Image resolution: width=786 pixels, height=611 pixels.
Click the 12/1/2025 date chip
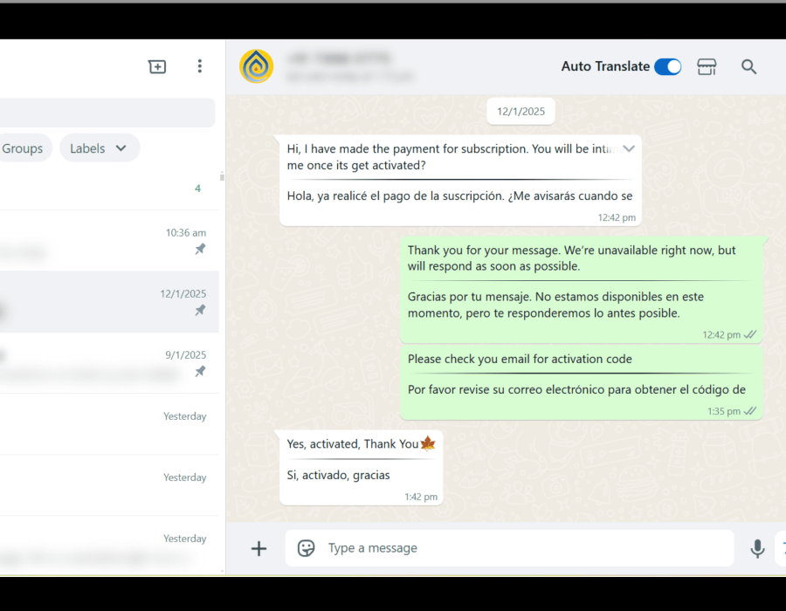click(x=521, y=111)
